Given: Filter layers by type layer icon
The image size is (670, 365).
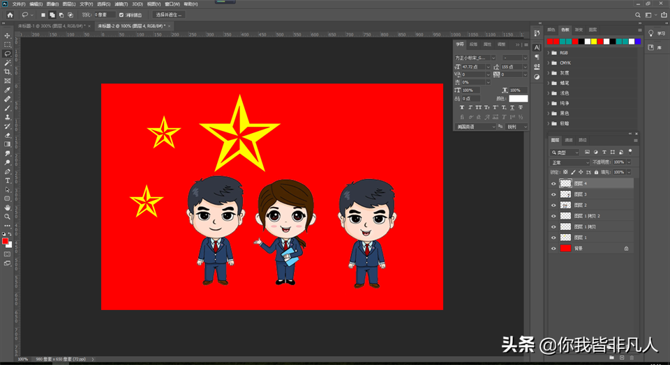Looking at the screenshot, I should tap(604, 153).
